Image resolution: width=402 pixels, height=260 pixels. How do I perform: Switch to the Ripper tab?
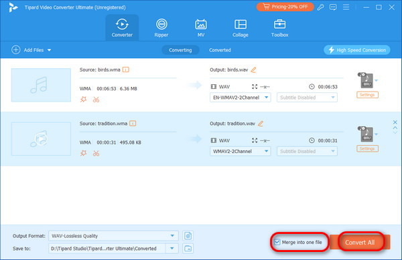click(x=161, y=28)
